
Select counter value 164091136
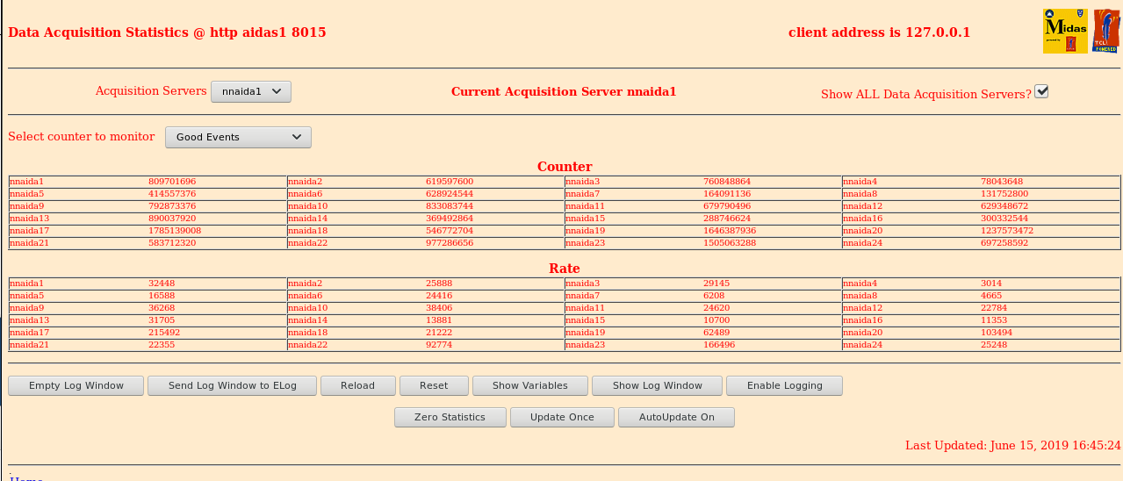pos(727,194)
